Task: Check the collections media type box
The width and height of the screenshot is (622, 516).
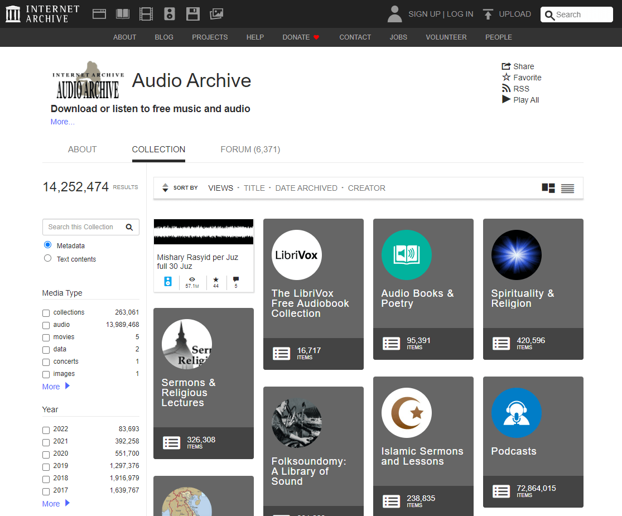Action: [46, 313]
